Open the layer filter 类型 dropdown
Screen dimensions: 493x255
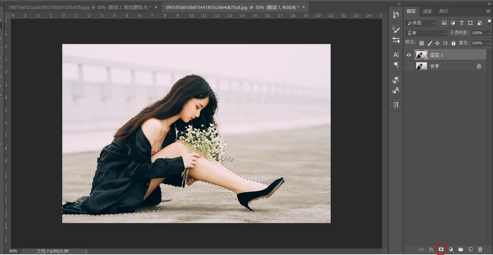(420, 23)
